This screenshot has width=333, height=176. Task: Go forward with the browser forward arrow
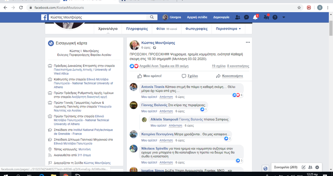coord(13,7)
